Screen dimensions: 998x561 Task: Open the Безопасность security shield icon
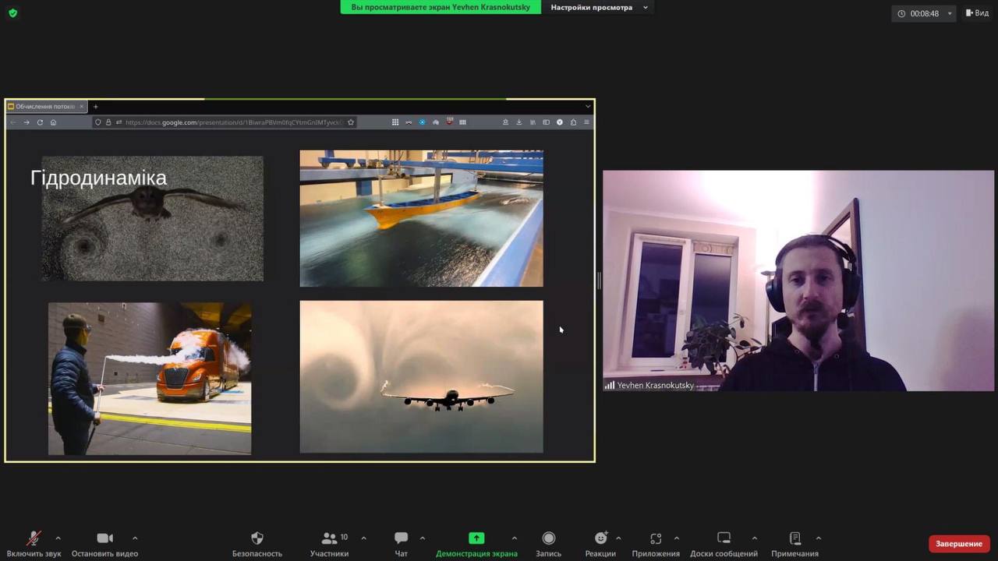pyautogui.click(x=257, y=538)
